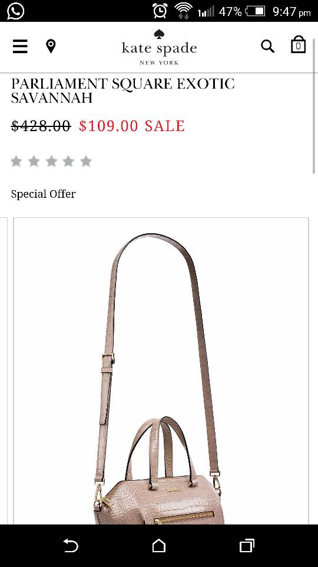This screenshot has width=318, height=567.
Task: Tap the Special Offer text
Action: [x=43, y=194]
